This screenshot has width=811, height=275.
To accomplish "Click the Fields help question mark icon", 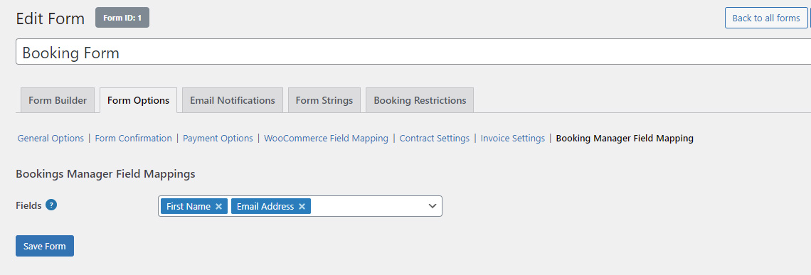I will point(51,205).
